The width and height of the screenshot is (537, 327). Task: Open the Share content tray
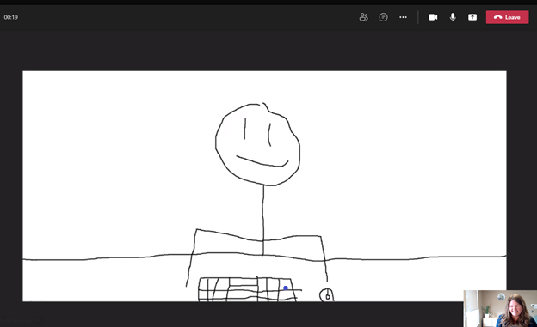coord(472,17)
